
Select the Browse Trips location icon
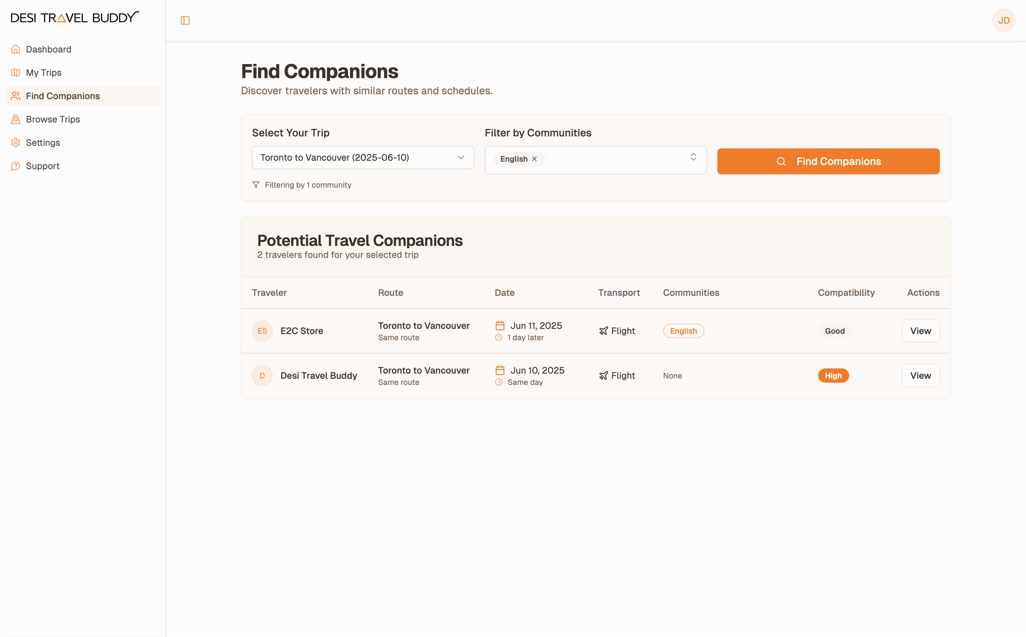[x=16, y=119]
